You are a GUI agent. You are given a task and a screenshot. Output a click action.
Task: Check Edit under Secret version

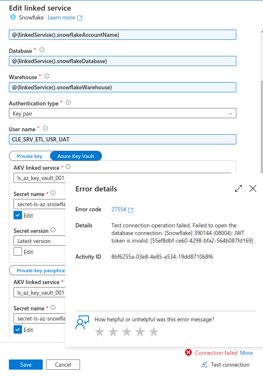18,252
